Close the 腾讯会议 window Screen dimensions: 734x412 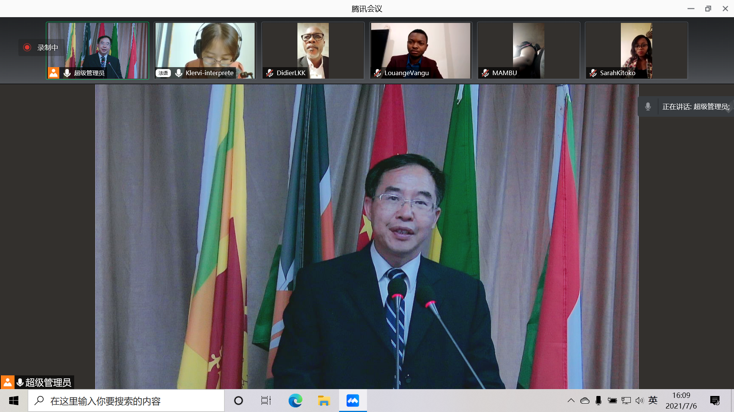725,8
